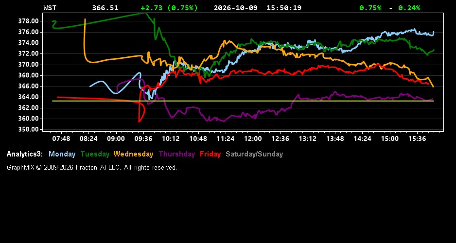
Task: Click the 0.75% range value at top right
Action: coord(370,8)
